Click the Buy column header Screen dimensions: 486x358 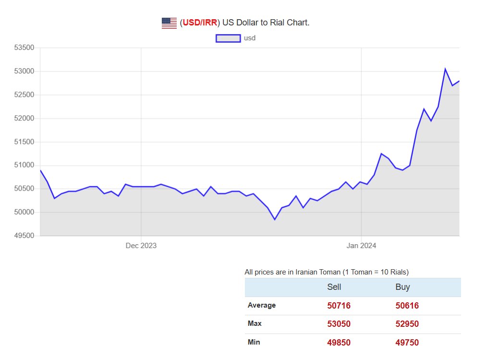click(402, 287)
